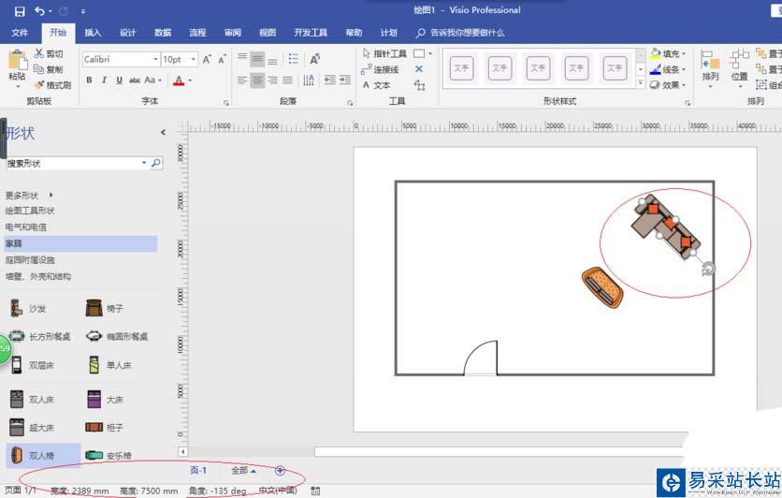Image resolution: width=782 pixels, height=498 pixels.
Task: Click the connection point X tool
Action: click(419, 69)
